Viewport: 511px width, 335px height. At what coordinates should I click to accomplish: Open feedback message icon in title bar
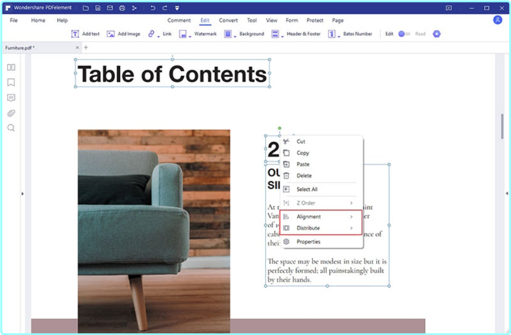click(449, 8)
